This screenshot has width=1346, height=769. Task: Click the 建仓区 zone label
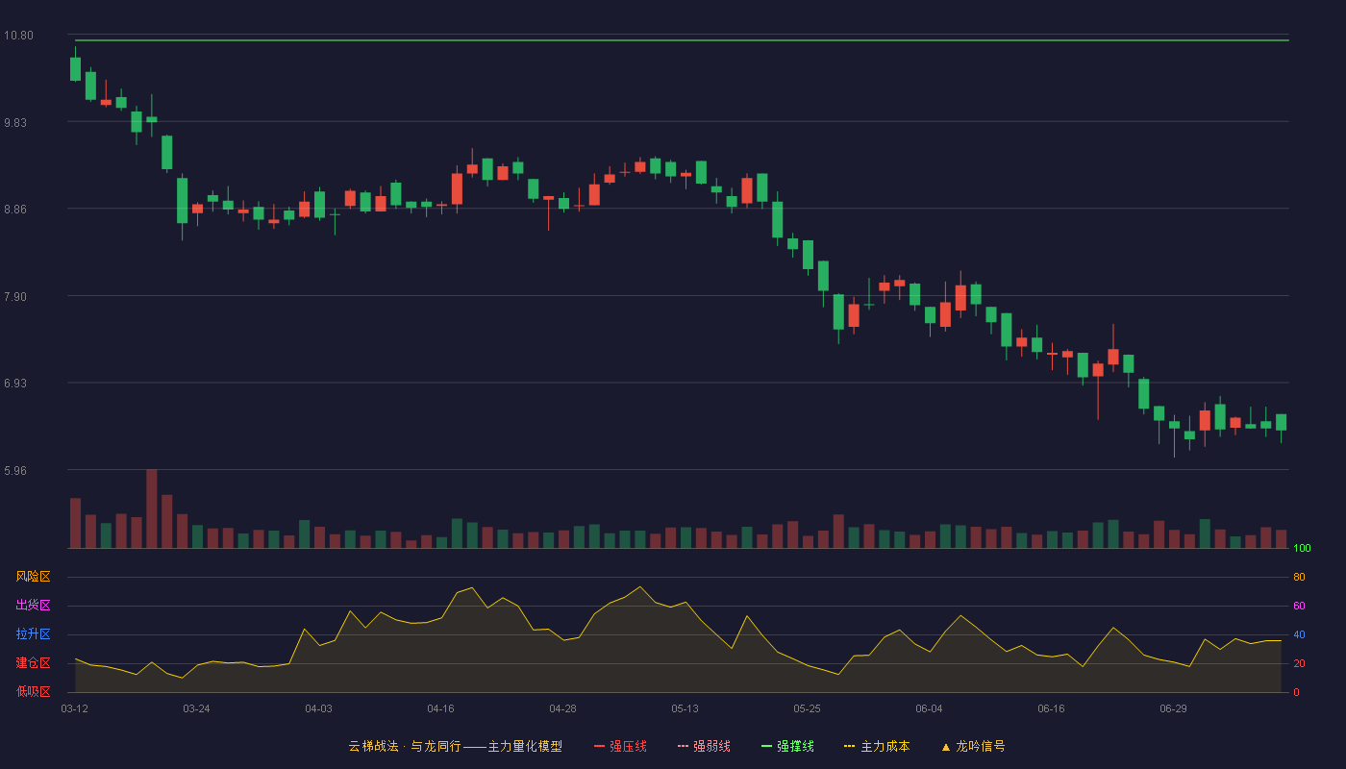pyautogui.click(x=33, y=663)
